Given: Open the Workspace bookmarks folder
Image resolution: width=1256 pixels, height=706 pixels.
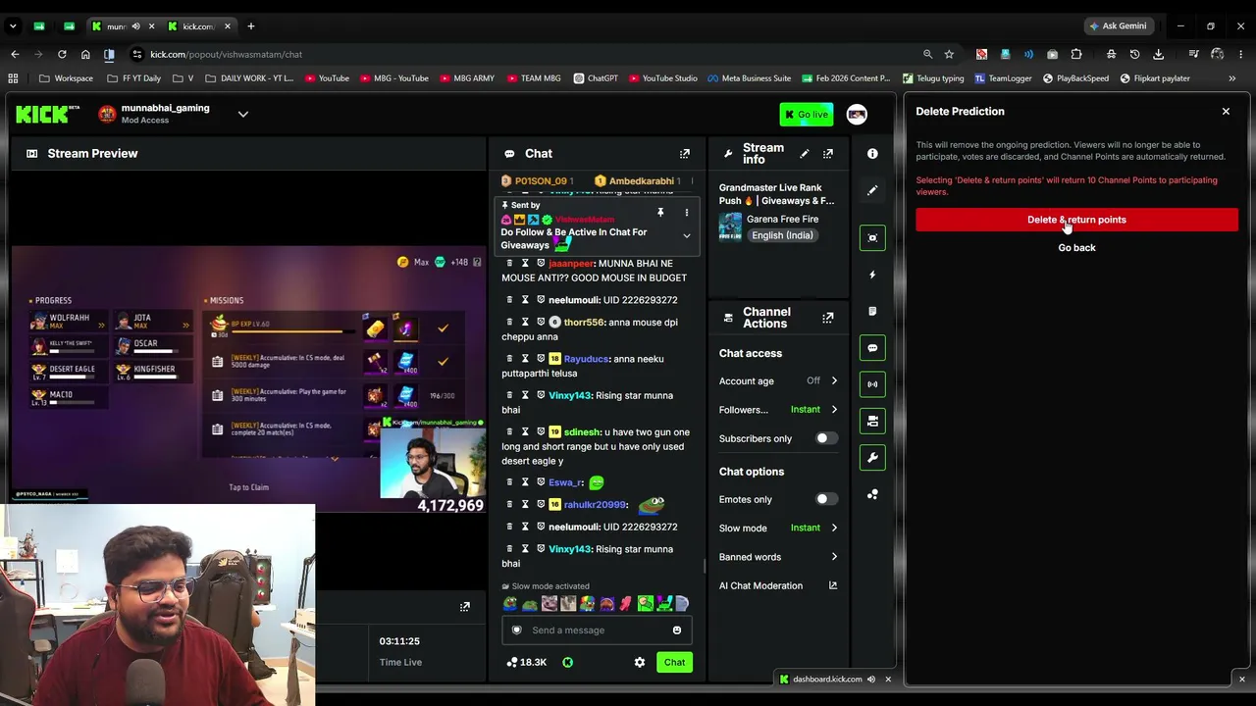Looking at the screenshot, I should coord(67,78).
